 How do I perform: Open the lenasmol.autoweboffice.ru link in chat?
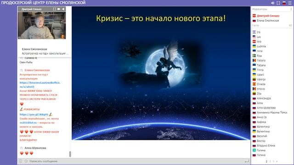pos(40,84)
